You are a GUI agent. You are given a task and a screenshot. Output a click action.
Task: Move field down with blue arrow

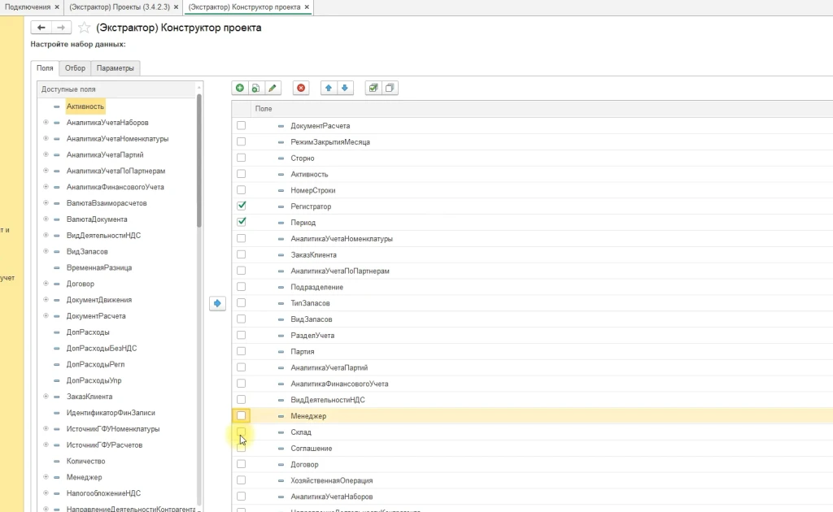tap(346, 88)
